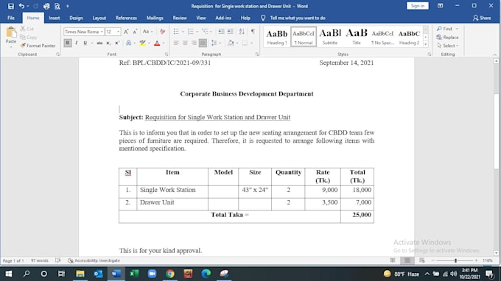Open Chrome from the taskbar
The width and height of the screenshot is (501, 281).
170,274
